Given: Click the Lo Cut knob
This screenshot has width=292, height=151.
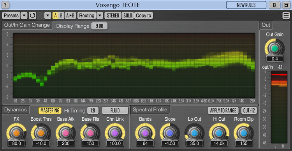Looking at the screenshot, I should [194, 133].
